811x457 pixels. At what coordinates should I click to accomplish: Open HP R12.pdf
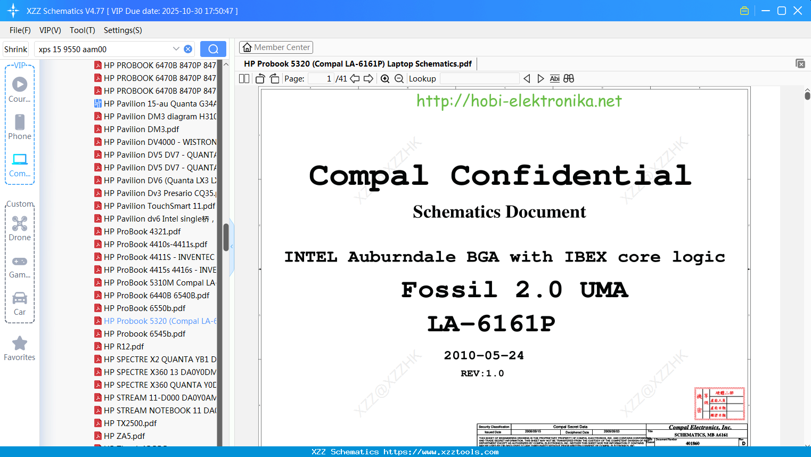pyautogui.click(x=119, y=346)
